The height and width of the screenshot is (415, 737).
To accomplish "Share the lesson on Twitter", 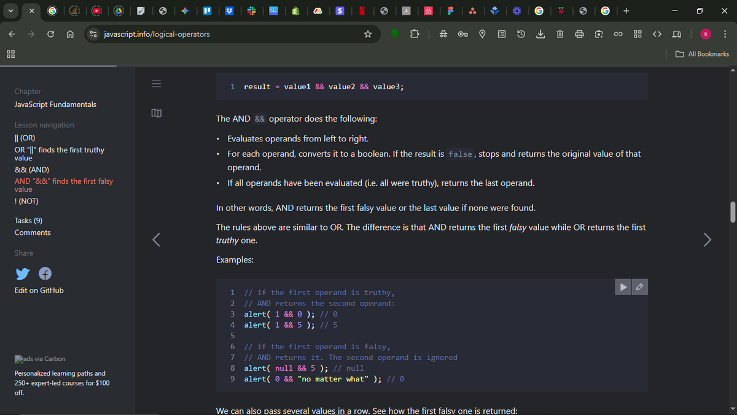I will [22, 274].
